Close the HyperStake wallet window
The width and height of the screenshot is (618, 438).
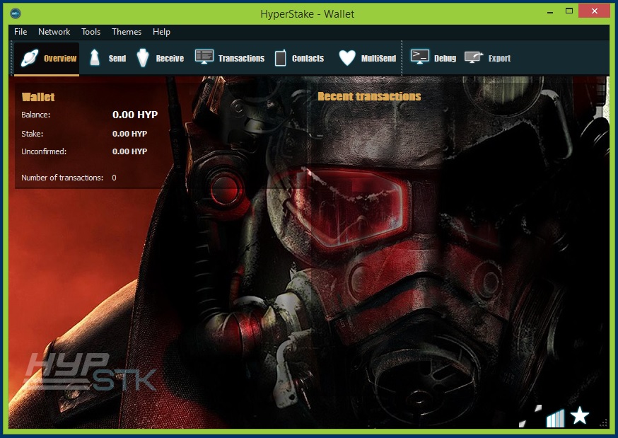(x=594, y=11)
